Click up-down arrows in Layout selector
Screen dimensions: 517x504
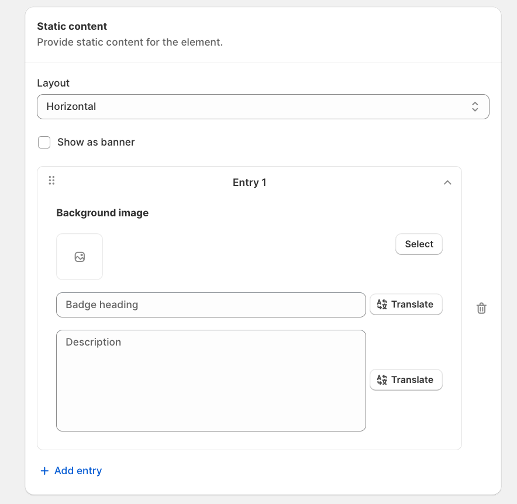pyautogui.click(x=475, y=106)
